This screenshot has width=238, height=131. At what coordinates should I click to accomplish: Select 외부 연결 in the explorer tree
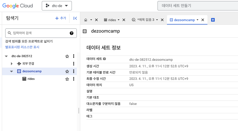coord(28,64)
